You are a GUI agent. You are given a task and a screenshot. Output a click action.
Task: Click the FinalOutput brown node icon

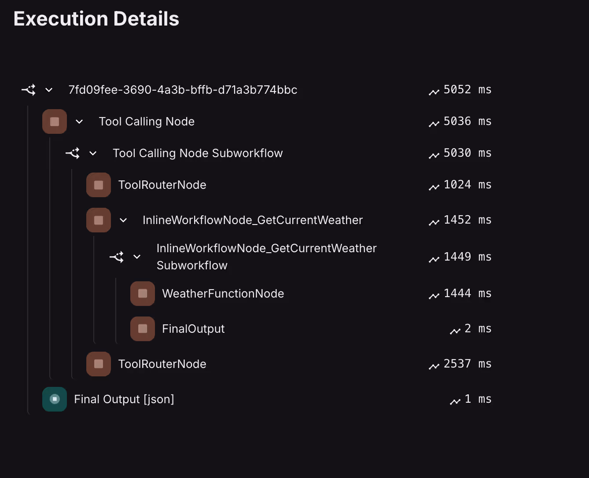pos(143,329)
